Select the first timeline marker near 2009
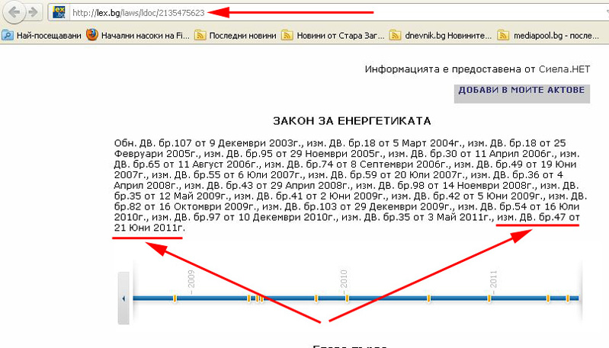 click(175, 298)
